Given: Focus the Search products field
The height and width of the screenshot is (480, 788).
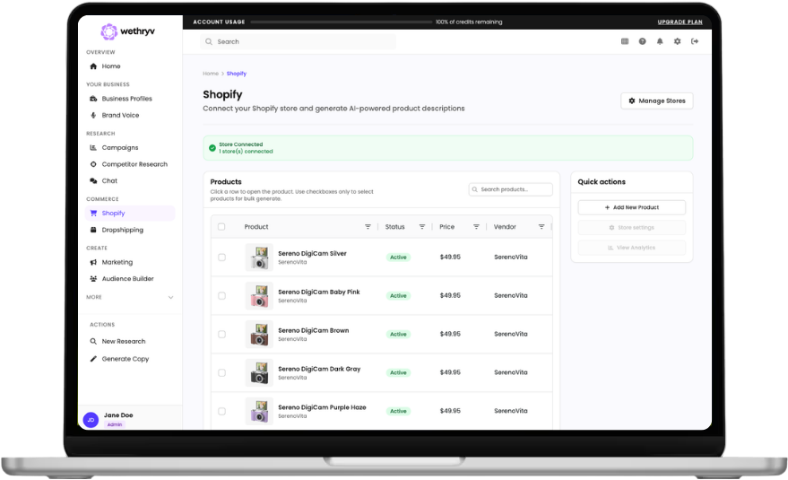Looking at the screenshot, I should pyautogui.click(x=511, y=189).
